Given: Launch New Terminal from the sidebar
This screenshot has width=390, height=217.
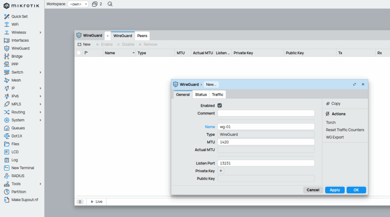Looking at the screenshot, I should tap(22, 168).
